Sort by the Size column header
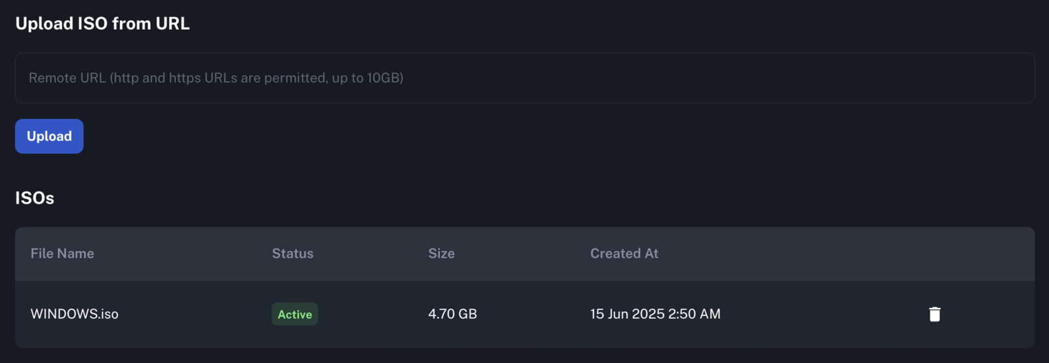The image size is (1049, 363). point(441,254)
